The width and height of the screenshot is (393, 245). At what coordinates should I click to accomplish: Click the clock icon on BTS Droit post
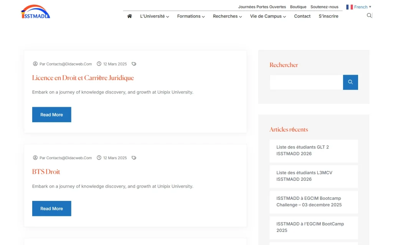point(99,158)
